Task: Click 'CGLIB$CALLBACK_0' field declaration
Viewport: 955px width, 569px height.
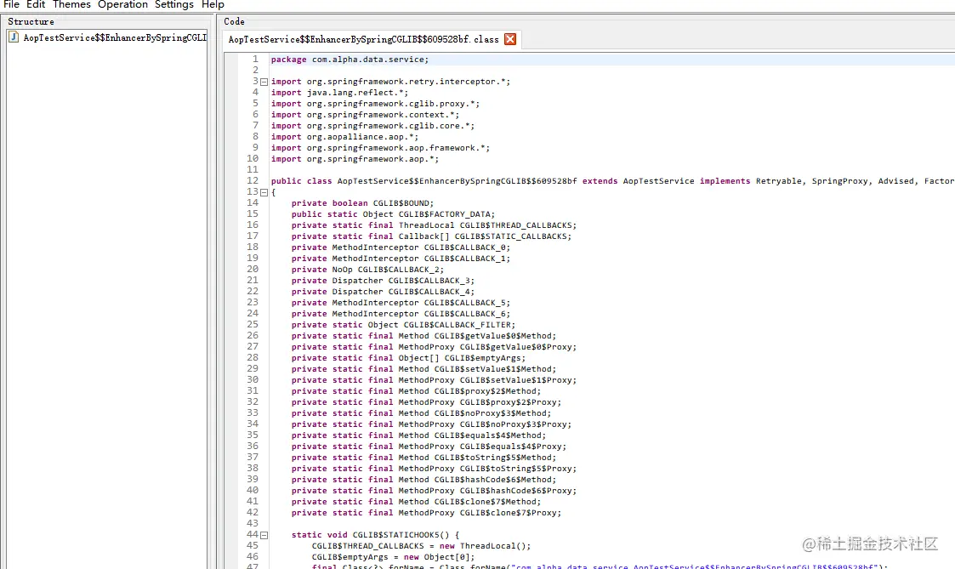Action: point(401,247)
